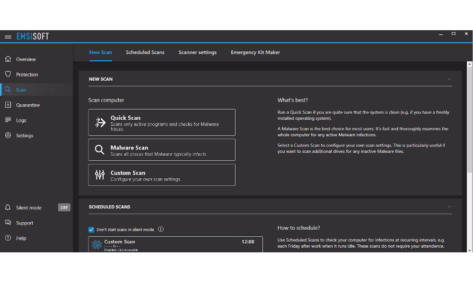Switch to the New Scan tab

tap(100, 52)
